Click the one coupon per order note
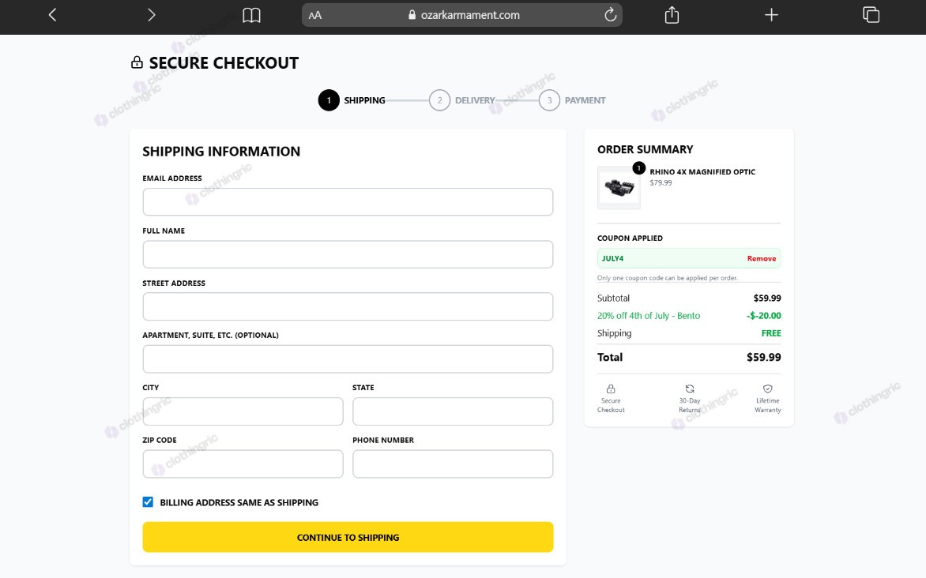926x578 pixels. [x=668, y=278]
